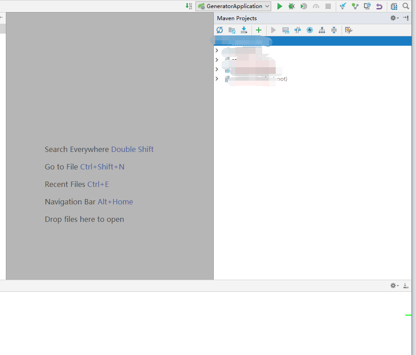416x355 pixels.
Task: Show VCS history with the clock icon
Action: click(367, 6)
